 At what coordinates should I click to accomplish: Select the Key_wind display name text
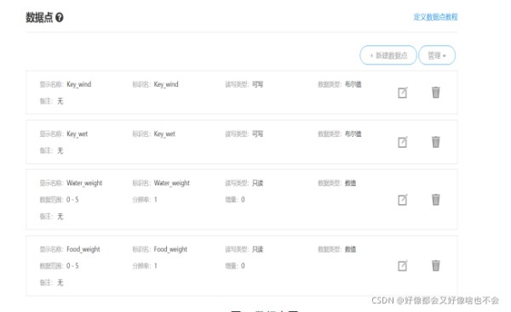(79, 84)
